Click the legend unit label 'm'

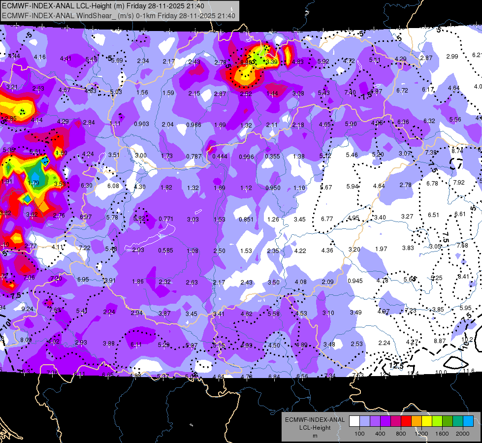[x=315, y=436]
